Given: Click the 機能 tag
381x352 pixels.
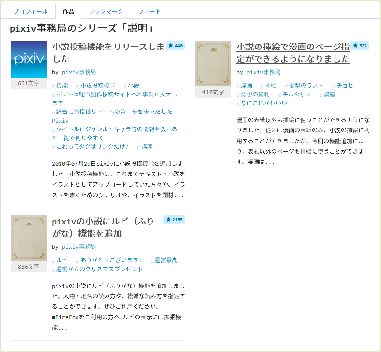Looking at the screenshot, I should (x=62, y=86).
